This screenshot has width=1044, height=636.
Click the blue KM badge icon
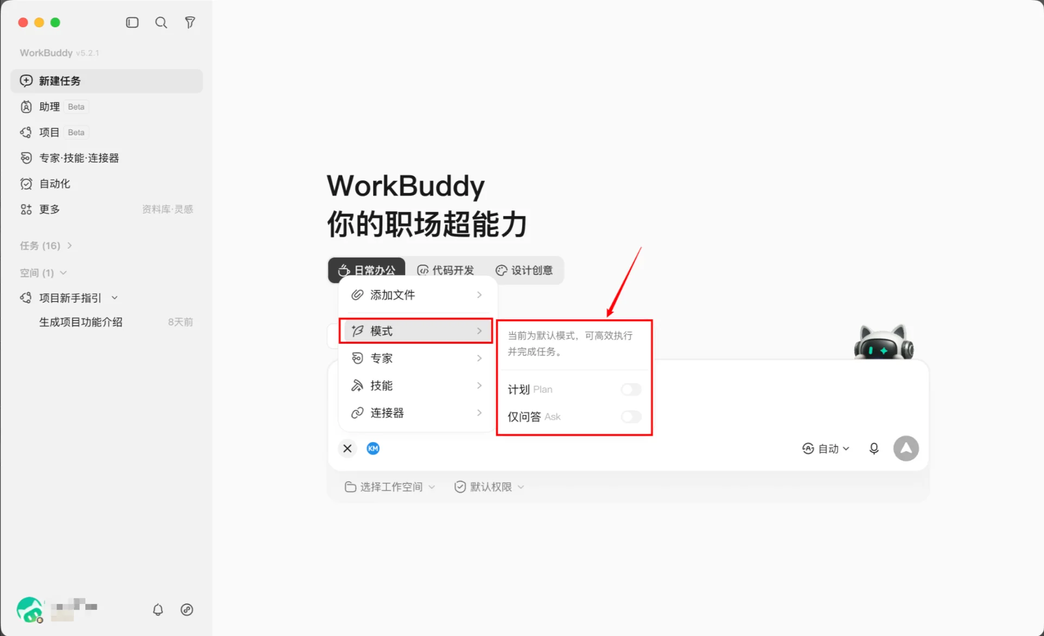pyautogui.click(x=373, y=448)
